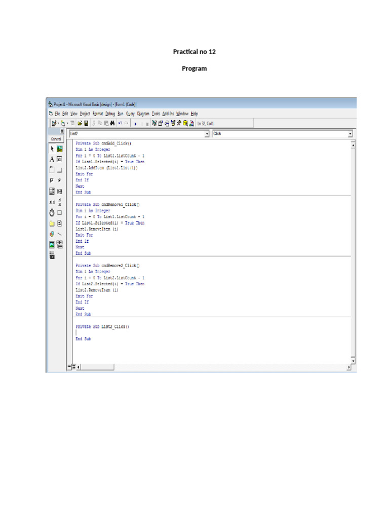Click the vertical scrollbar down arrow
Viewport: 389px width, 519px height.
[x=353, y=360]
